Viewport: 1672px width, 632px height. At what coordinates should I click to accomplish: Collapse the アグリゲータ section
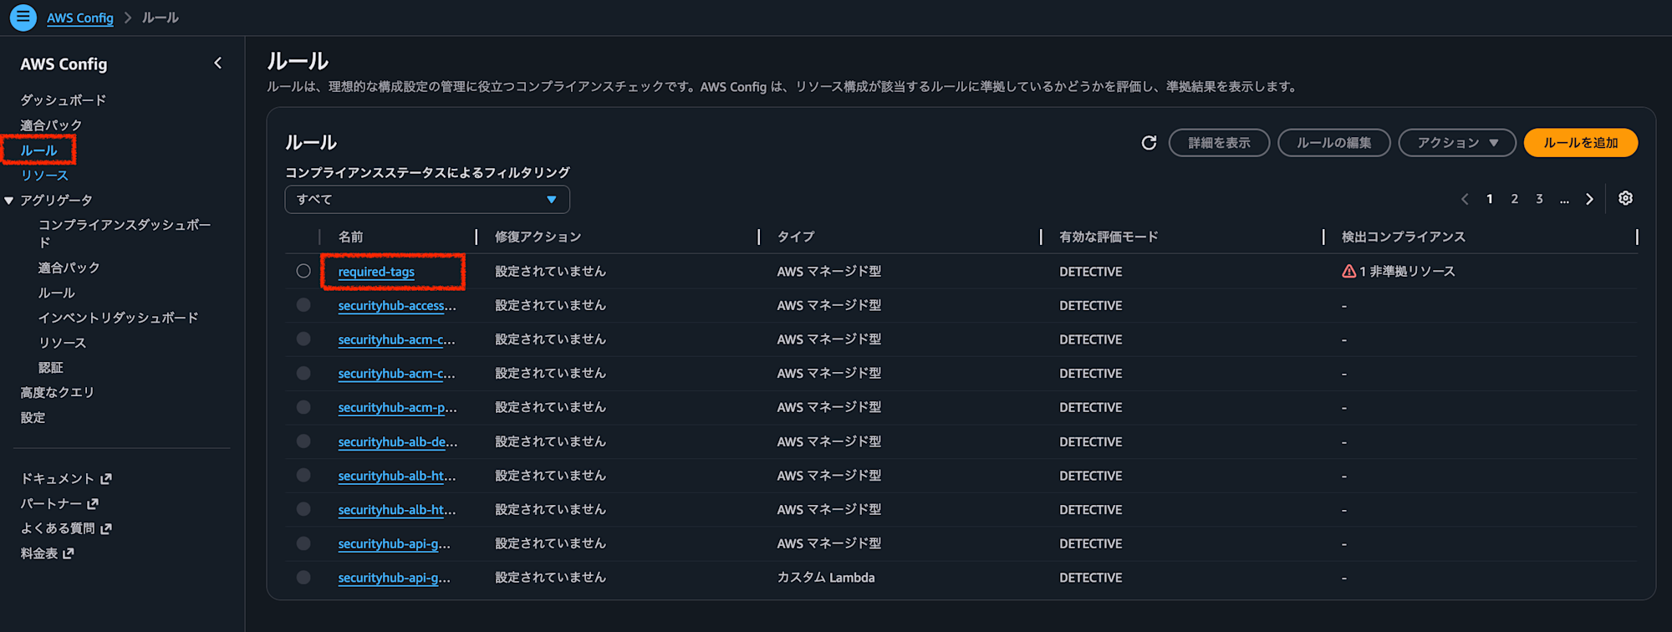[9, 201]
